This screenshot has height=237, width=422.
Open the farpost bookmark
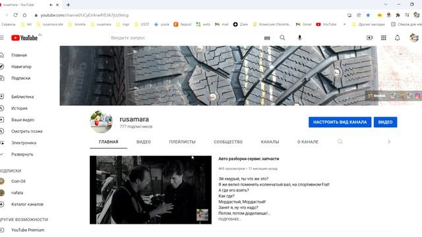pyautogui.click(x=183, y=24)
